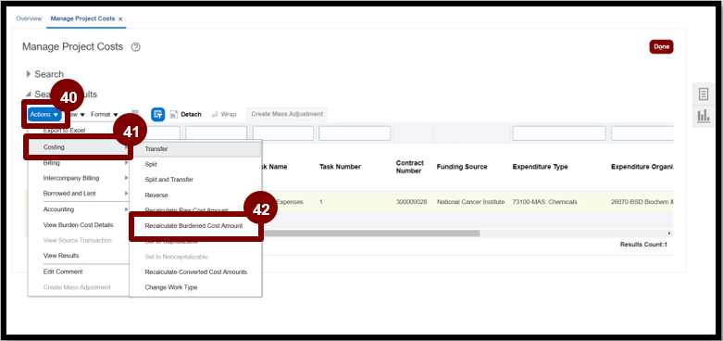
Task: Expand the Search section
Action: tap(29, 74)
